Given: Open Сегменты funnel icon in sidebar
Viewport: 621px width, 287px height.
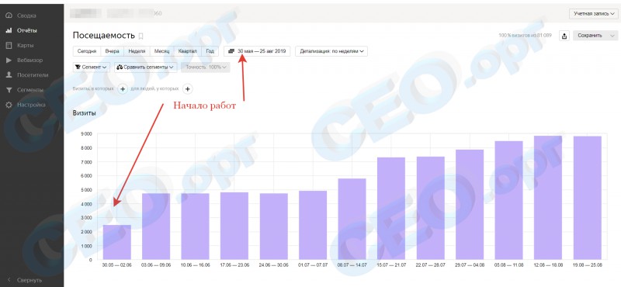Looking at the screenshot, I should pos(9,90).
